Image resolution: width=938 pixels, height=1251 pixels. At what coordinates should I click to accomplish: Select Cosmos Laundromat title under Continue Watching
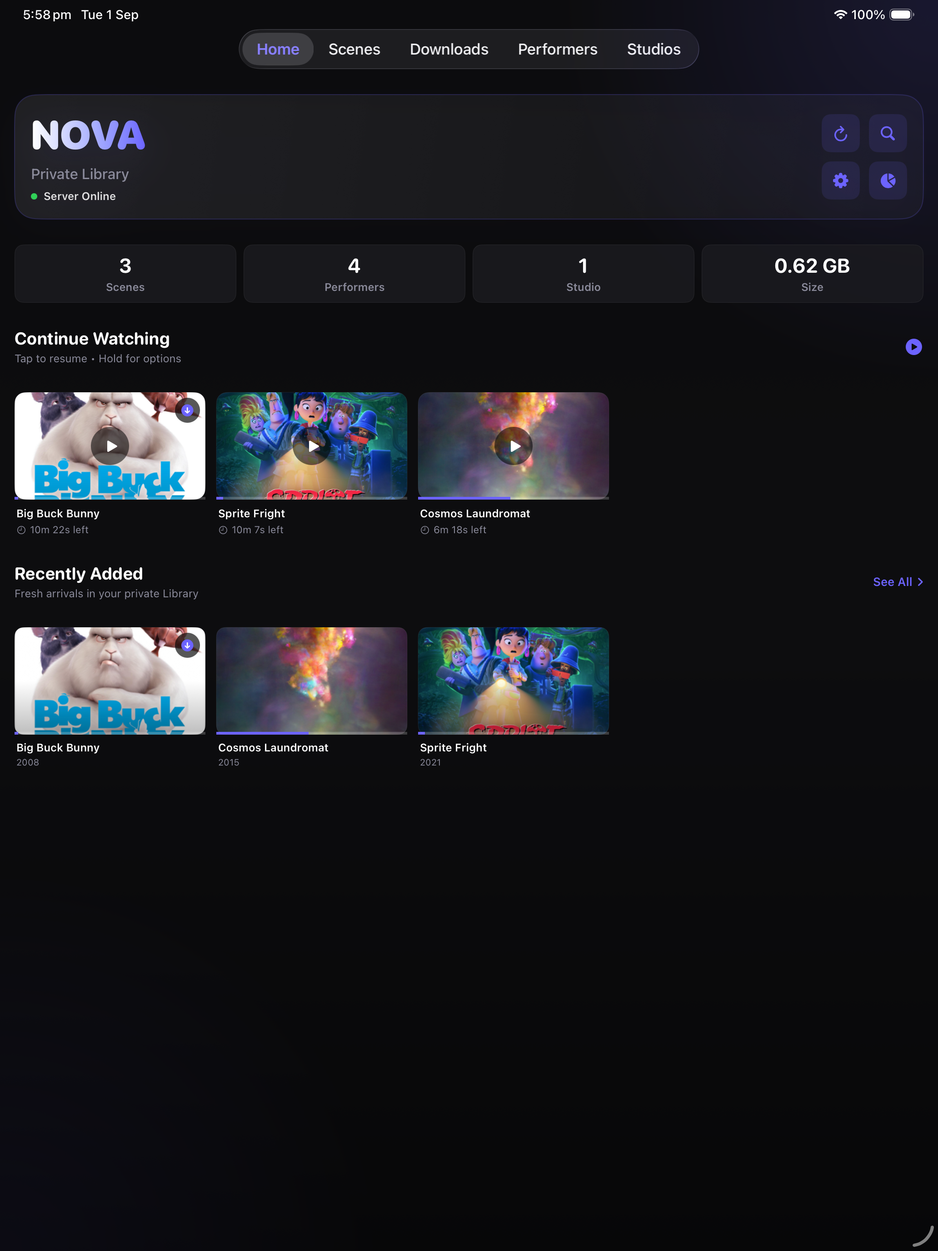(x=475, y=514)
